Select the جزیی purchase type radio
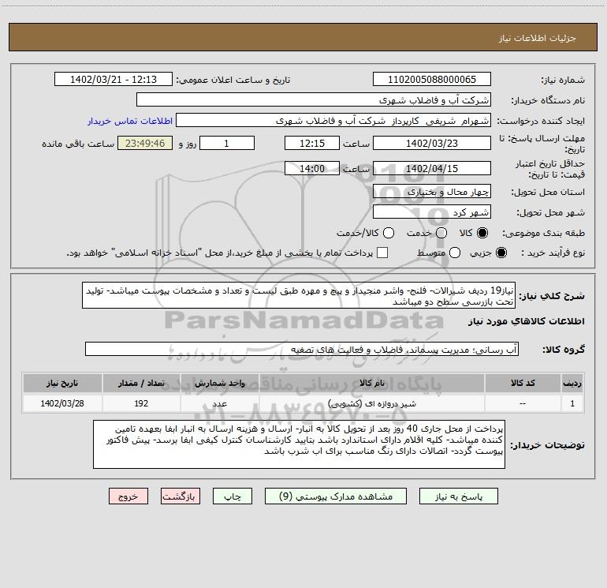The width and height of the screenshot is (607, 588). click(x=501, y=253)
